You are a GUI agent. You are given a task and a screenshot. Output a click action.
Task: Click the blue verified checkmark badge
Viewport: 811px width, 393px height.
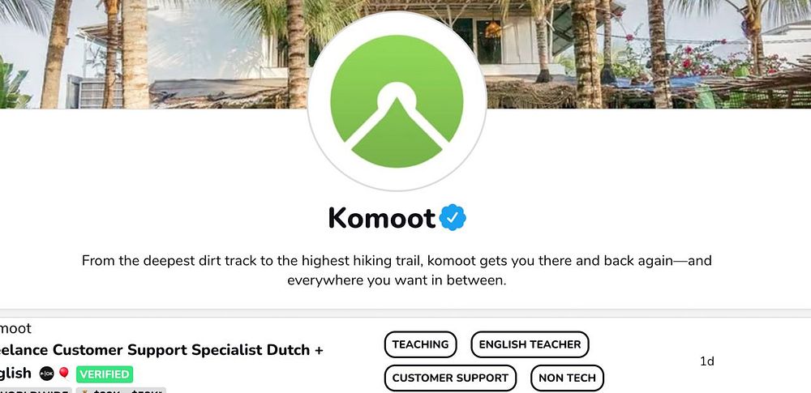[x=453, y=218]
